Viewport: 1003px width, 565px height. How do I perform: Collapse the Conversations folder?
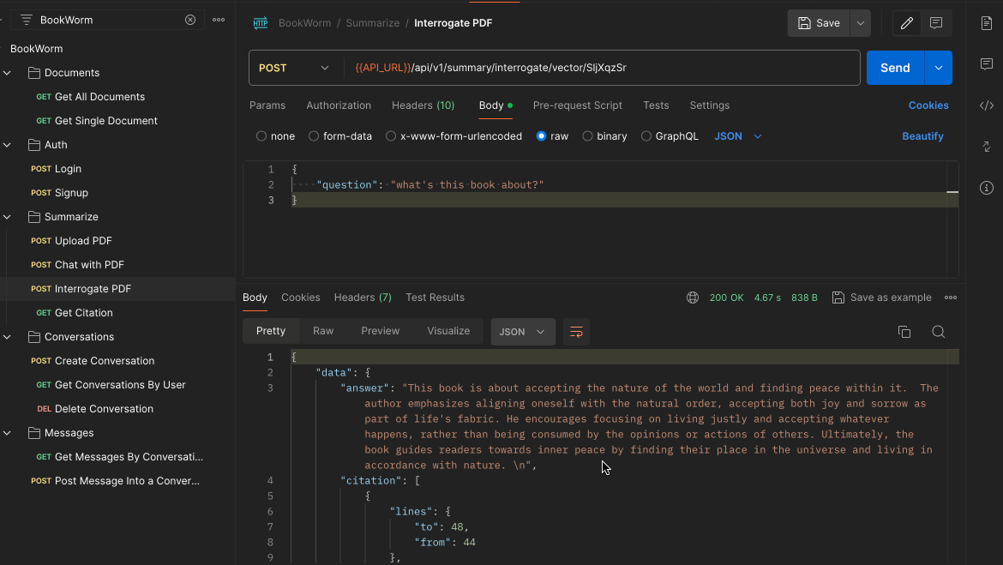[x=7, y=337]
